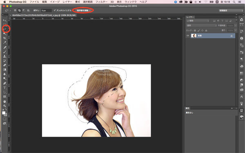Select the Pen tool
245x153 pixels.
4,83
